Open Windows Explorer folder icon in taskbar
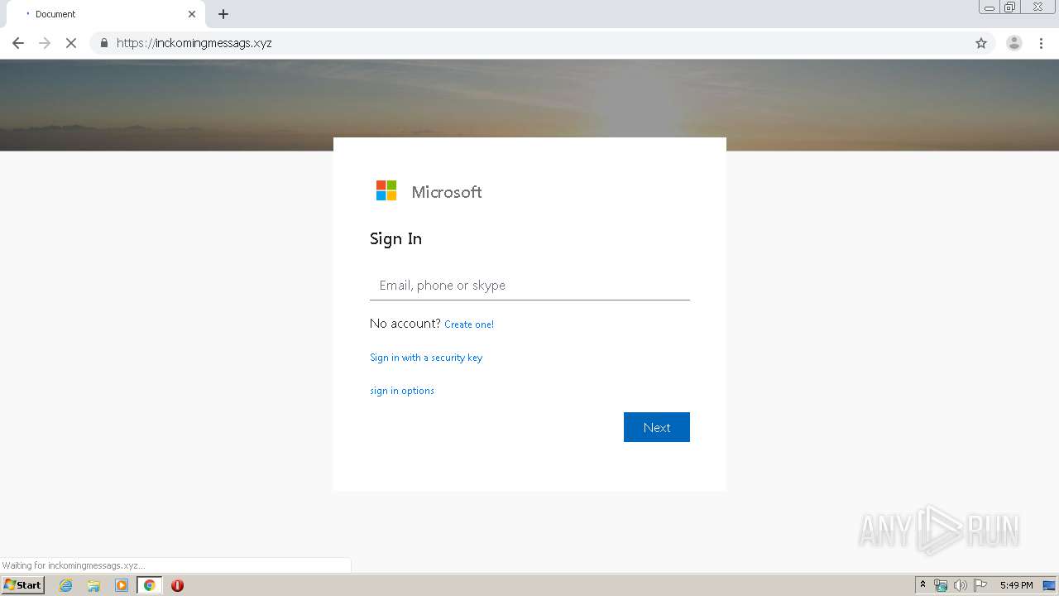This screenshot has height=596, width=1059. [93, 585]
